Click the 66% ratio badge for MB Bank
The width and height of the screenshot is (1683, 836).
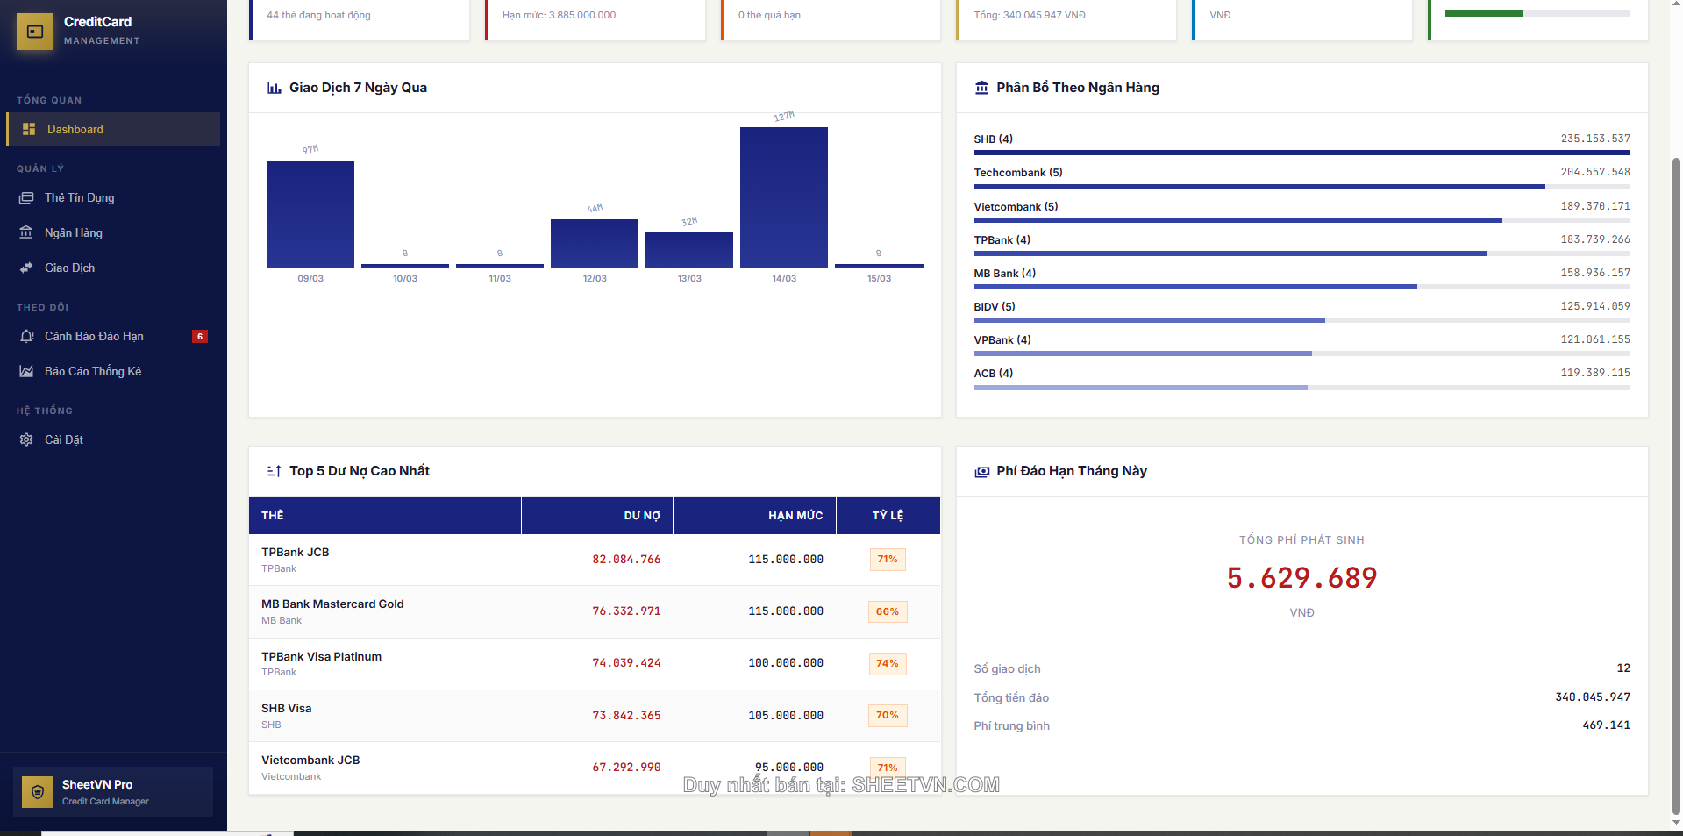887,611
